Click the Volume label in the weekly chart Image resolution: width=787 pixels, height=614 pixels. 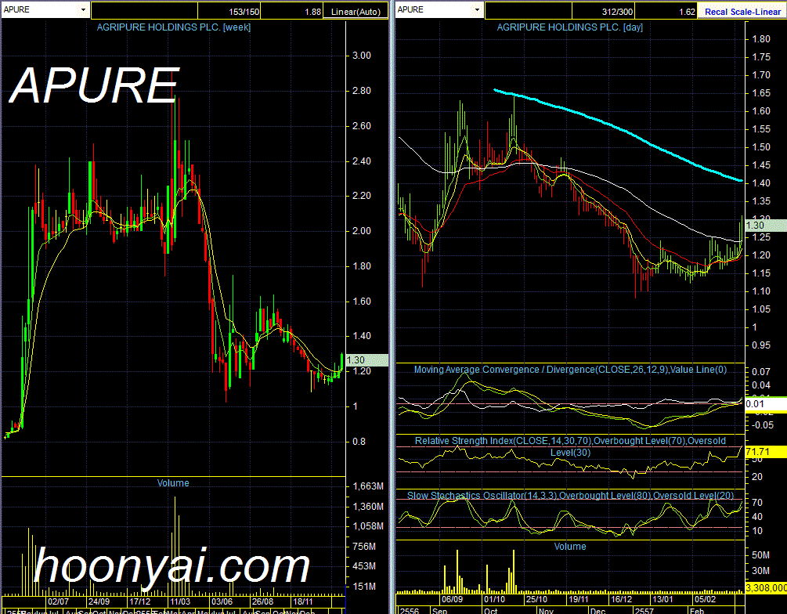[173, 483]
